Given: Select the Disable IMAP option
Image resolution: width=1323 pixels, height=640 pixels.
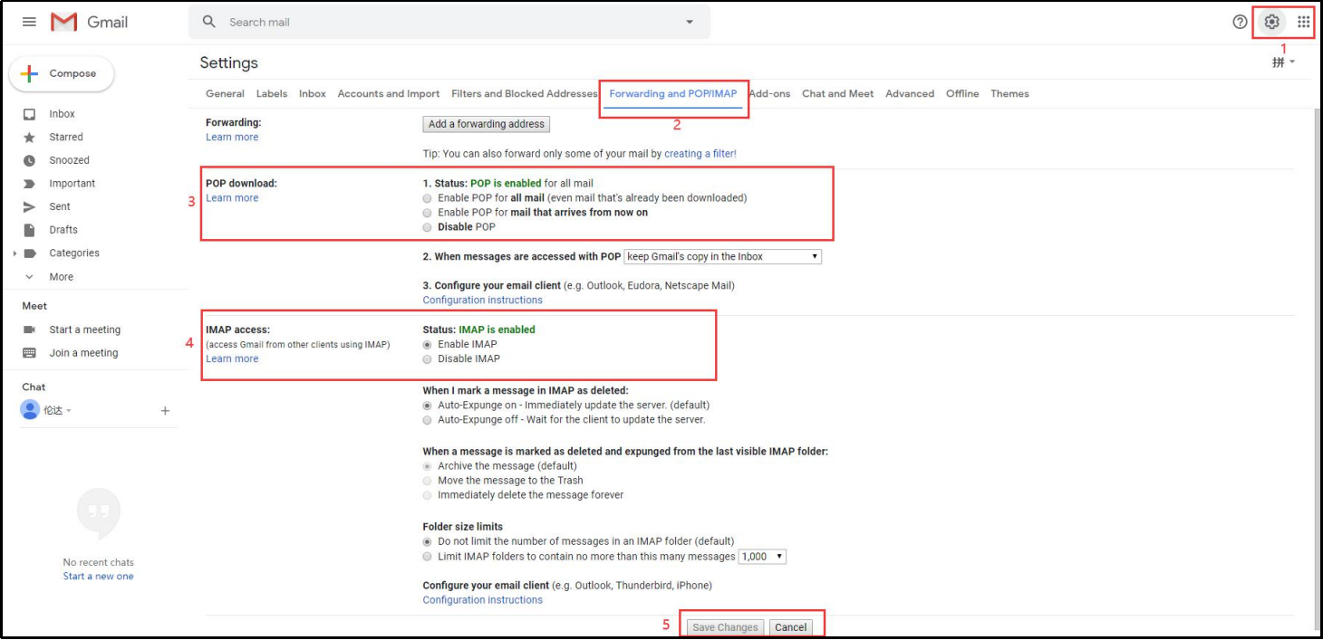Looking at the screenshot, I should tap(428, 359).
